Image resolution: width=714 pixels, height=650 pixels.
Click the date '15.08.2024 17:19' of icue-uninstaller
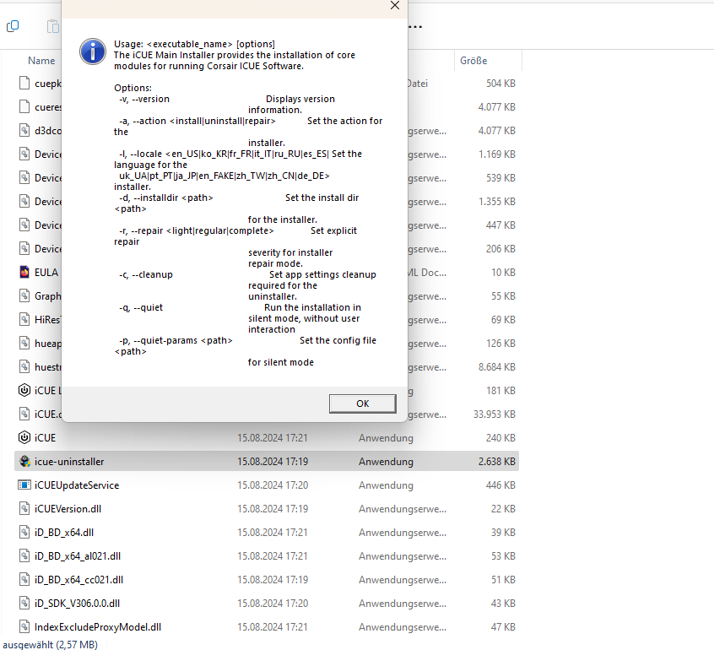pos(273,462)
